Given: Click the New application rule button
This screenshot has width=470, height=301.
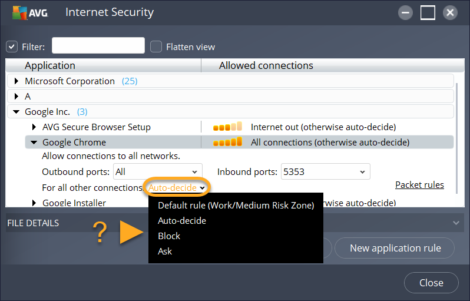Looking at the screenshot, I should tap(395, 248).
